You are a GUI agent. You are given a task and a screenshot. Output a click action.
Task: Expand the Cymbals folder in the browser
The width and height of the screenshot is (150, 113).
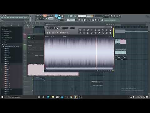pos(7,57)
